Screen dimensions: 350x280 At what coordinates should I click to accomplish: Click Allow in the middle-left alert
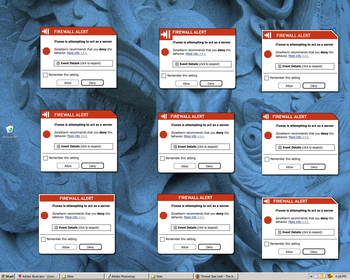[x=68, y=166]
